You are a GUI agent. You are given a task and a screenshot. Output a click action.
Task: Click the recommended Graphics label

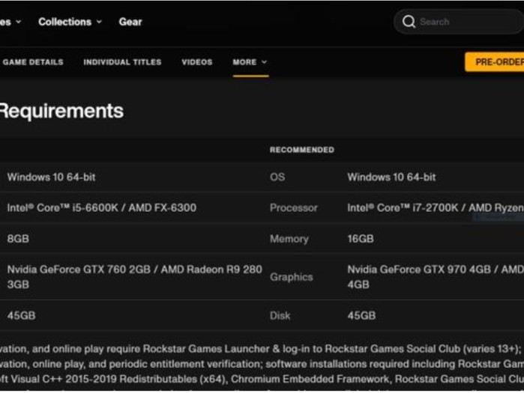[x=292, y=277]
